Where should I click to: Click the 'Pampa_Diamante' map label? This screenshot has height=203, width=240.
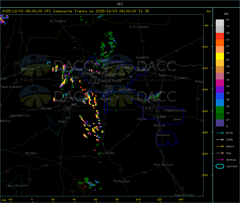[x=11, y=87]
